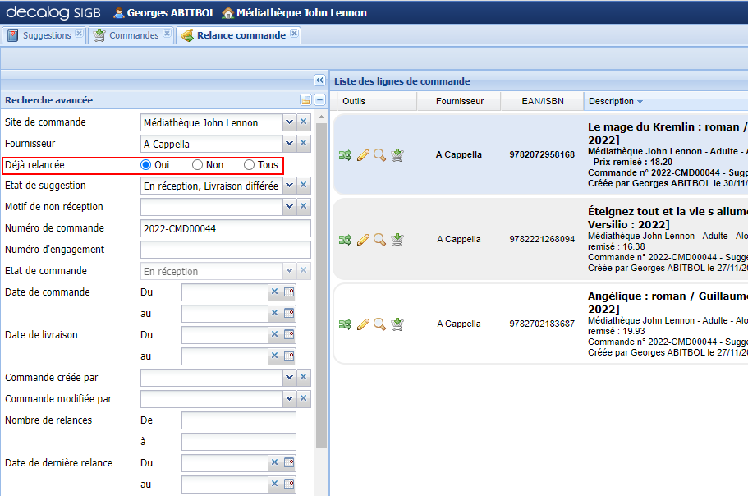Open the edit pencil icon for Le mage du Kremlin
Screen dimensions: 748x496
[362, 154]
